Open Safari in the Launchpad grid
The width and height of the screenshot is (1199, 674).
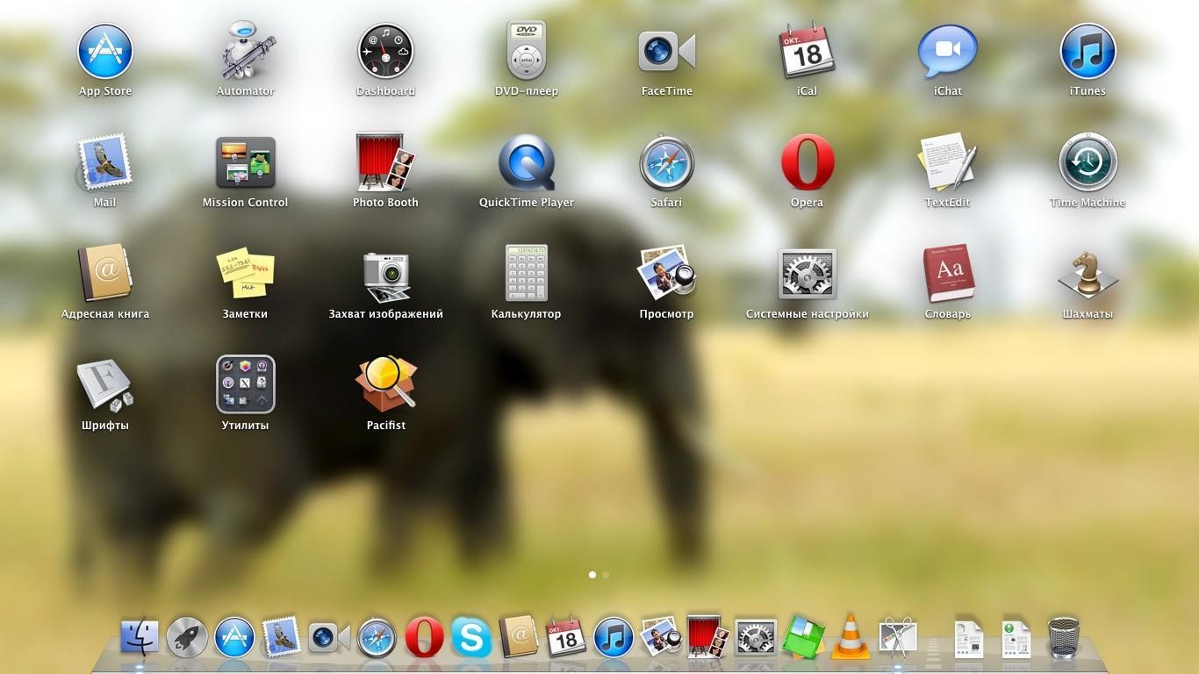667,163
